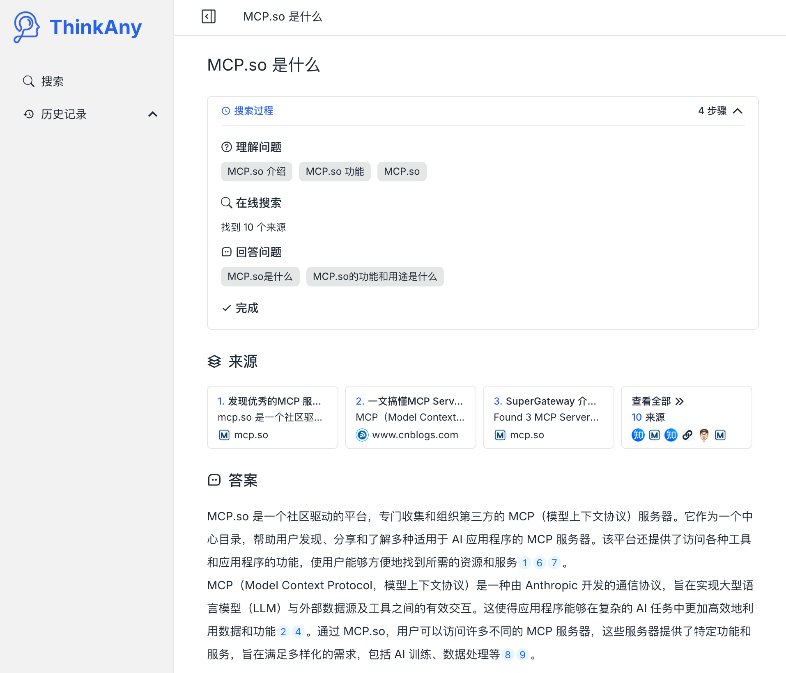Click the 搜索过程 clock icon

click(x=226, y=111)
